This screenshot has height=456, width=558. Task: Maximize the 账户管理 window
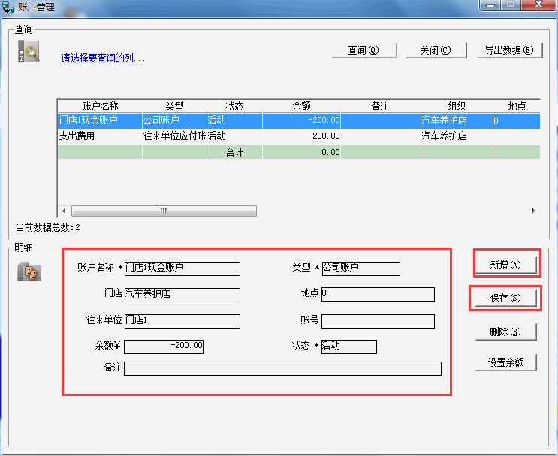[x=511, y=4]
